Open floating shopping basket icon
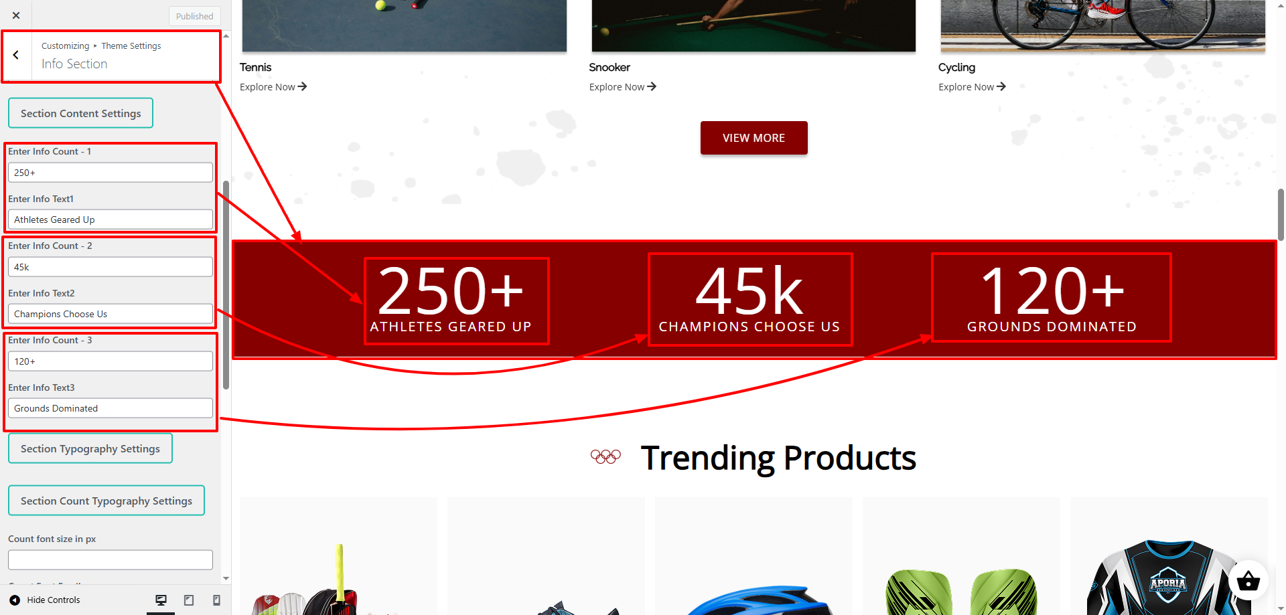This screenshot has width=1286, height=615. click(x=1248, y=580)
